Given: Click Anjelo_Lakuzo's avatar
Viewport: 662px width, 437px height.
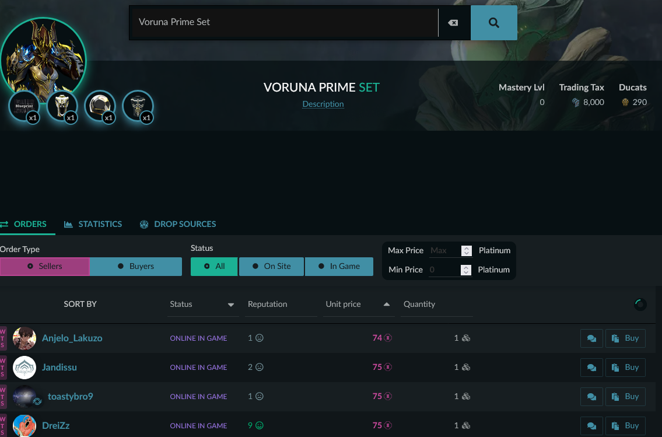Looking at the screenshot, I should [24, 338].
